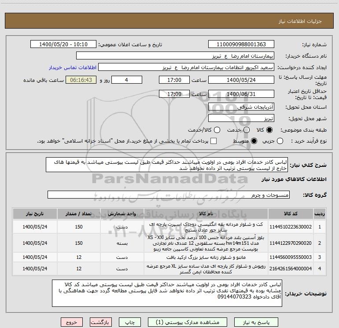Click the response deadline date 1400/05/24 field

241,80
